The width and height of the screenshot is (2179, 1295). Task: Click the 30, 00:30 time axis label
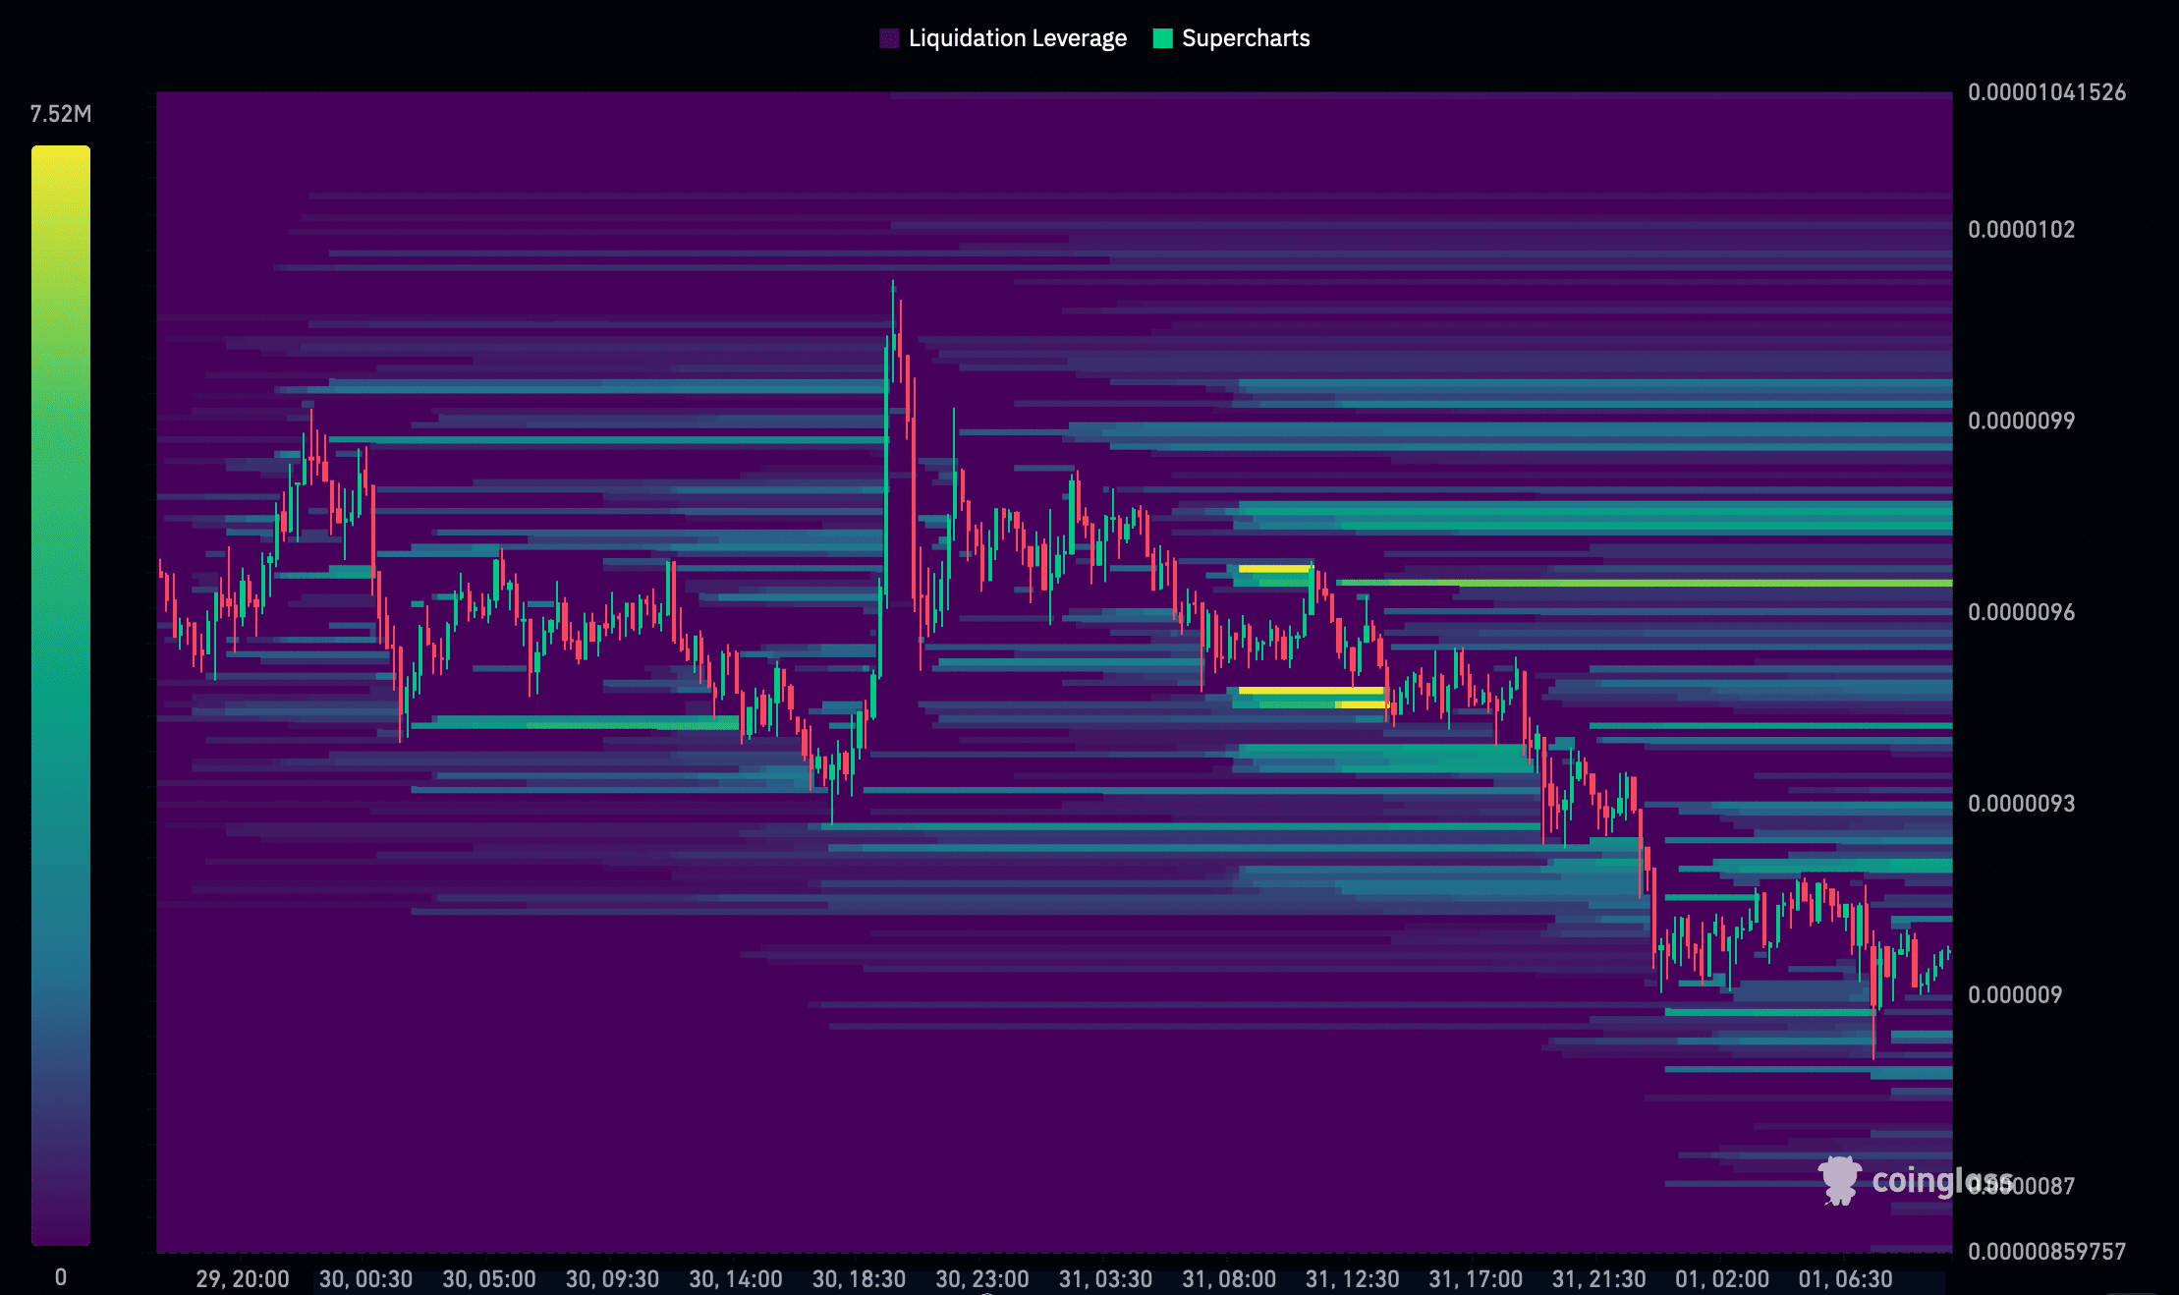coord(365,1278)
